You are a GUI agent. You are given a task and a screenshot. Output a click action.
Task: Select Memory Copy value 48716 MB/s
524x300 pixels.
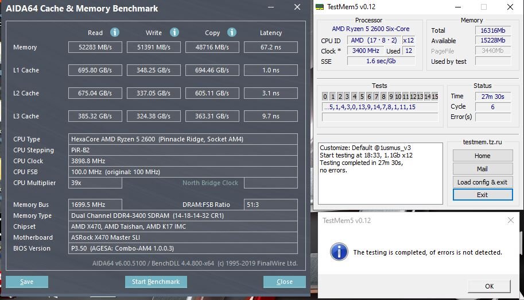tap(212, 47)
